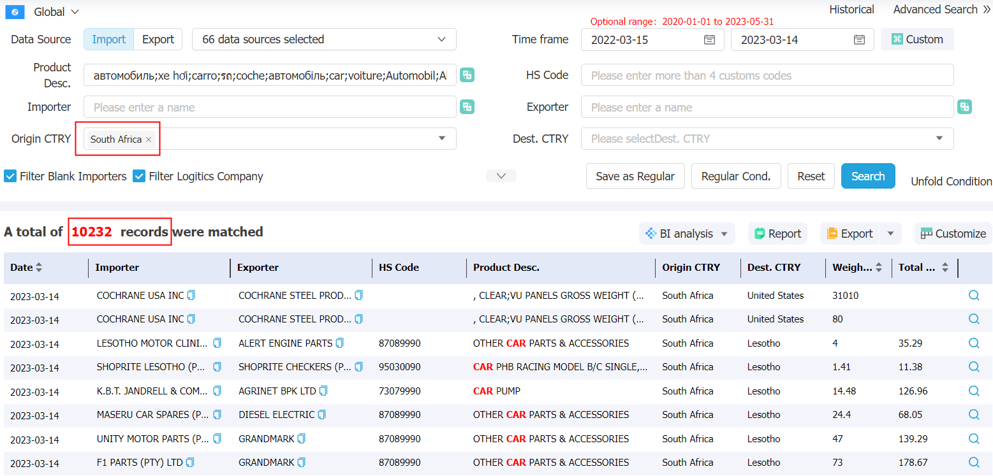The image size is (993, 476).
Task: Copy importer name COCHRANE USA INC, weight 80 row
Action: (x=191, y=319)
